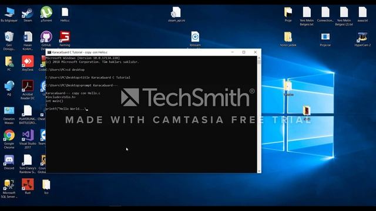Screen dimensions: 376x211
Task: Click the 'int main()' console line
Action: [55, 101]
